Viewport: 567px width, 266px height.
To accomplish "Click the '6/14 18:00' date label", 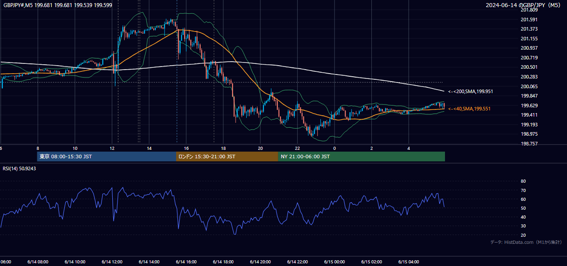I will pos(223,262).
